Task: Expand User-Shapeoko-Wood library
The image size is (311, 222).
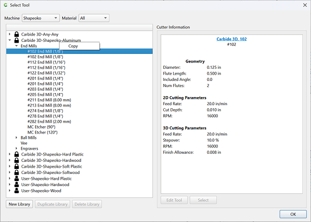Action: (x=9, y=191)
